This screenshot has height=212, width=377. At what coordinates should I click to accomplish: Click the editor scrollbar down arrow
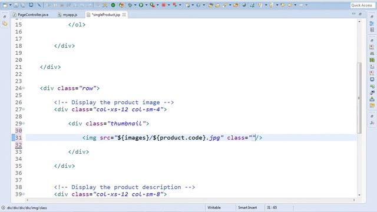(359, 195)
